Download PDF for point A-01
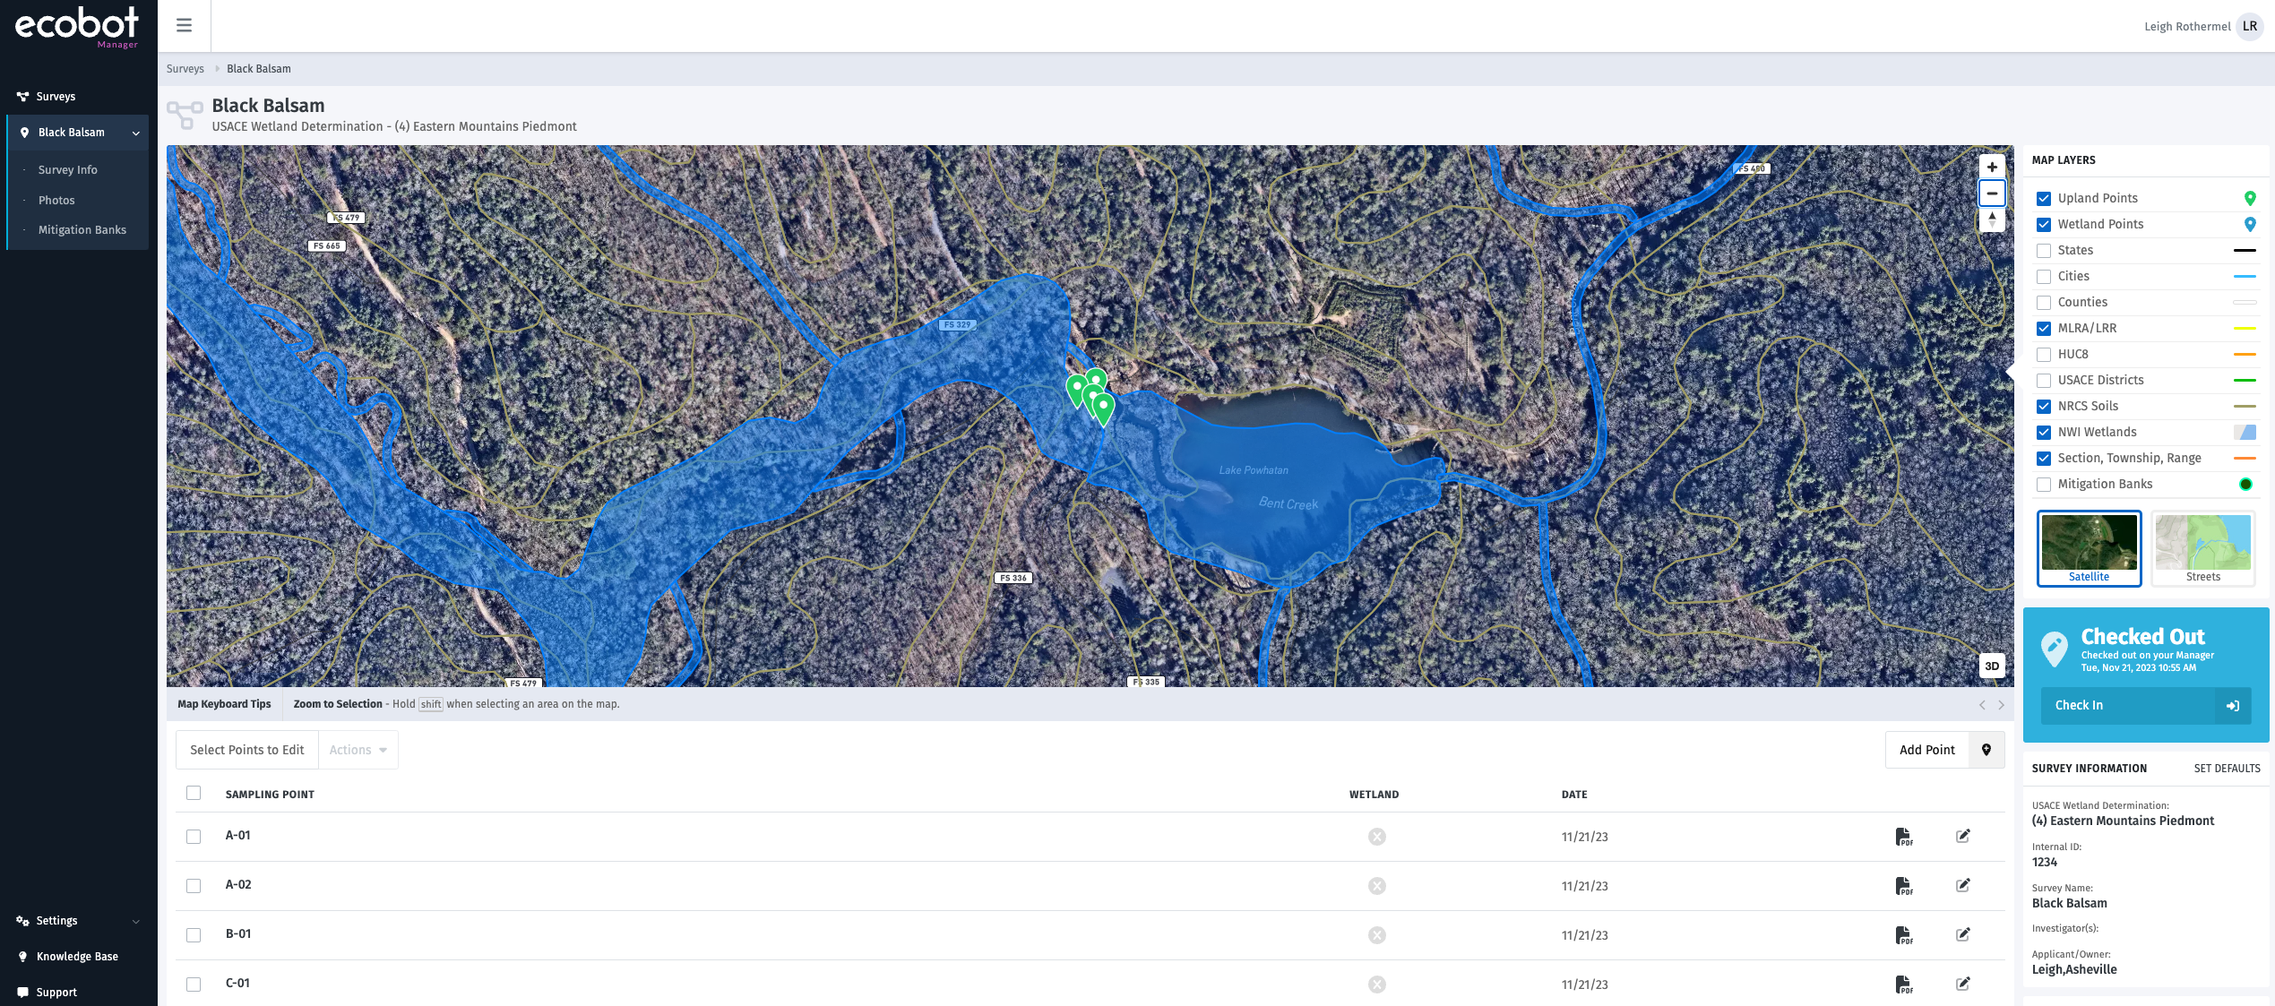Viewport: 2275px width, 1006px height. [x=1903, y=837]
